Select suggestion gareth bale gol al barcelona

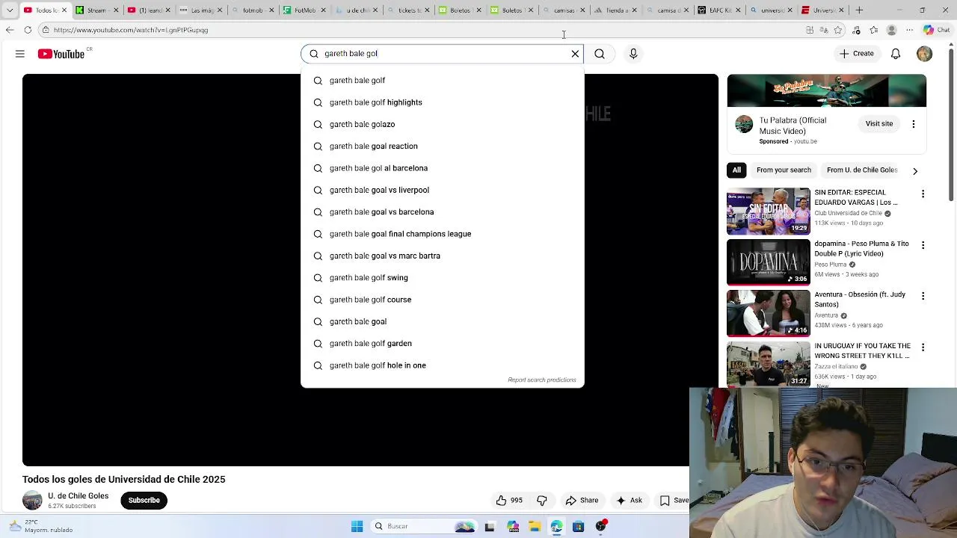(442, 168)
